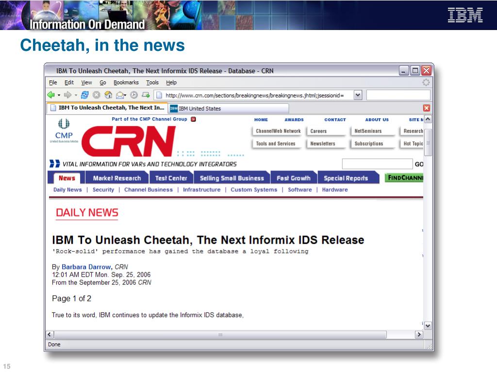Click the print icon in browser toolbar
The height and width of the screenshot is (372, 497).
click(146, 95)
